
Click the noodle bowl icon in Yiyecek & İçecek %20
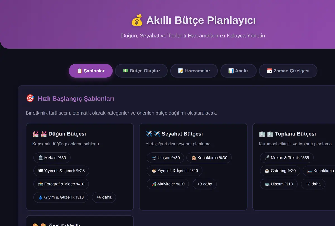(154, 171)
